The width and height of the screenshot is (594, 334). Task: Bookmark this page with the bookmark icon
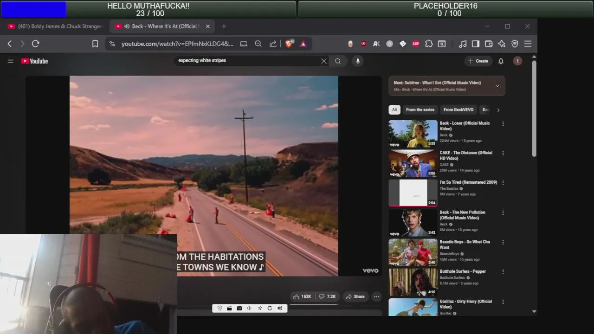coord(95,44)
